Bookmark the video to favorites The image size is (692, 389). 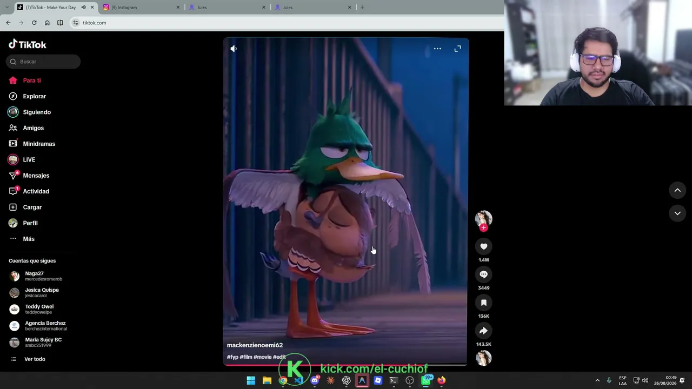(x=484, y=303)
